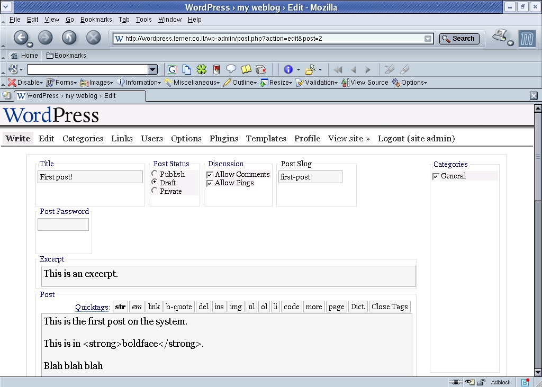Expand the Google search box dropdown
This screenshot has height=387, width=542.
point(152,69)
